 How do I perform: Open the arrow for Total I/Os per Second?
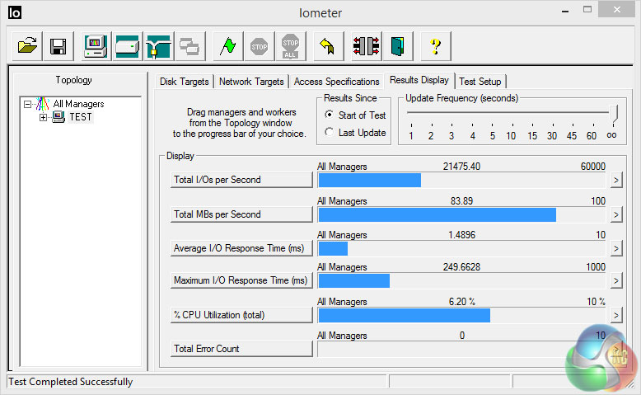(x=616, y=180)
